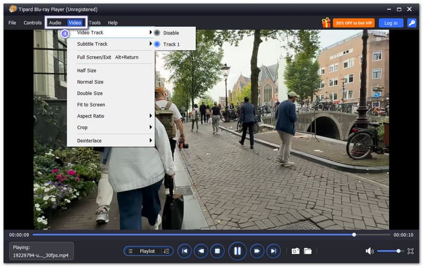423x267 pixels.
Task: Choose Fit to Screen option
Action: [x=111, y=105]
